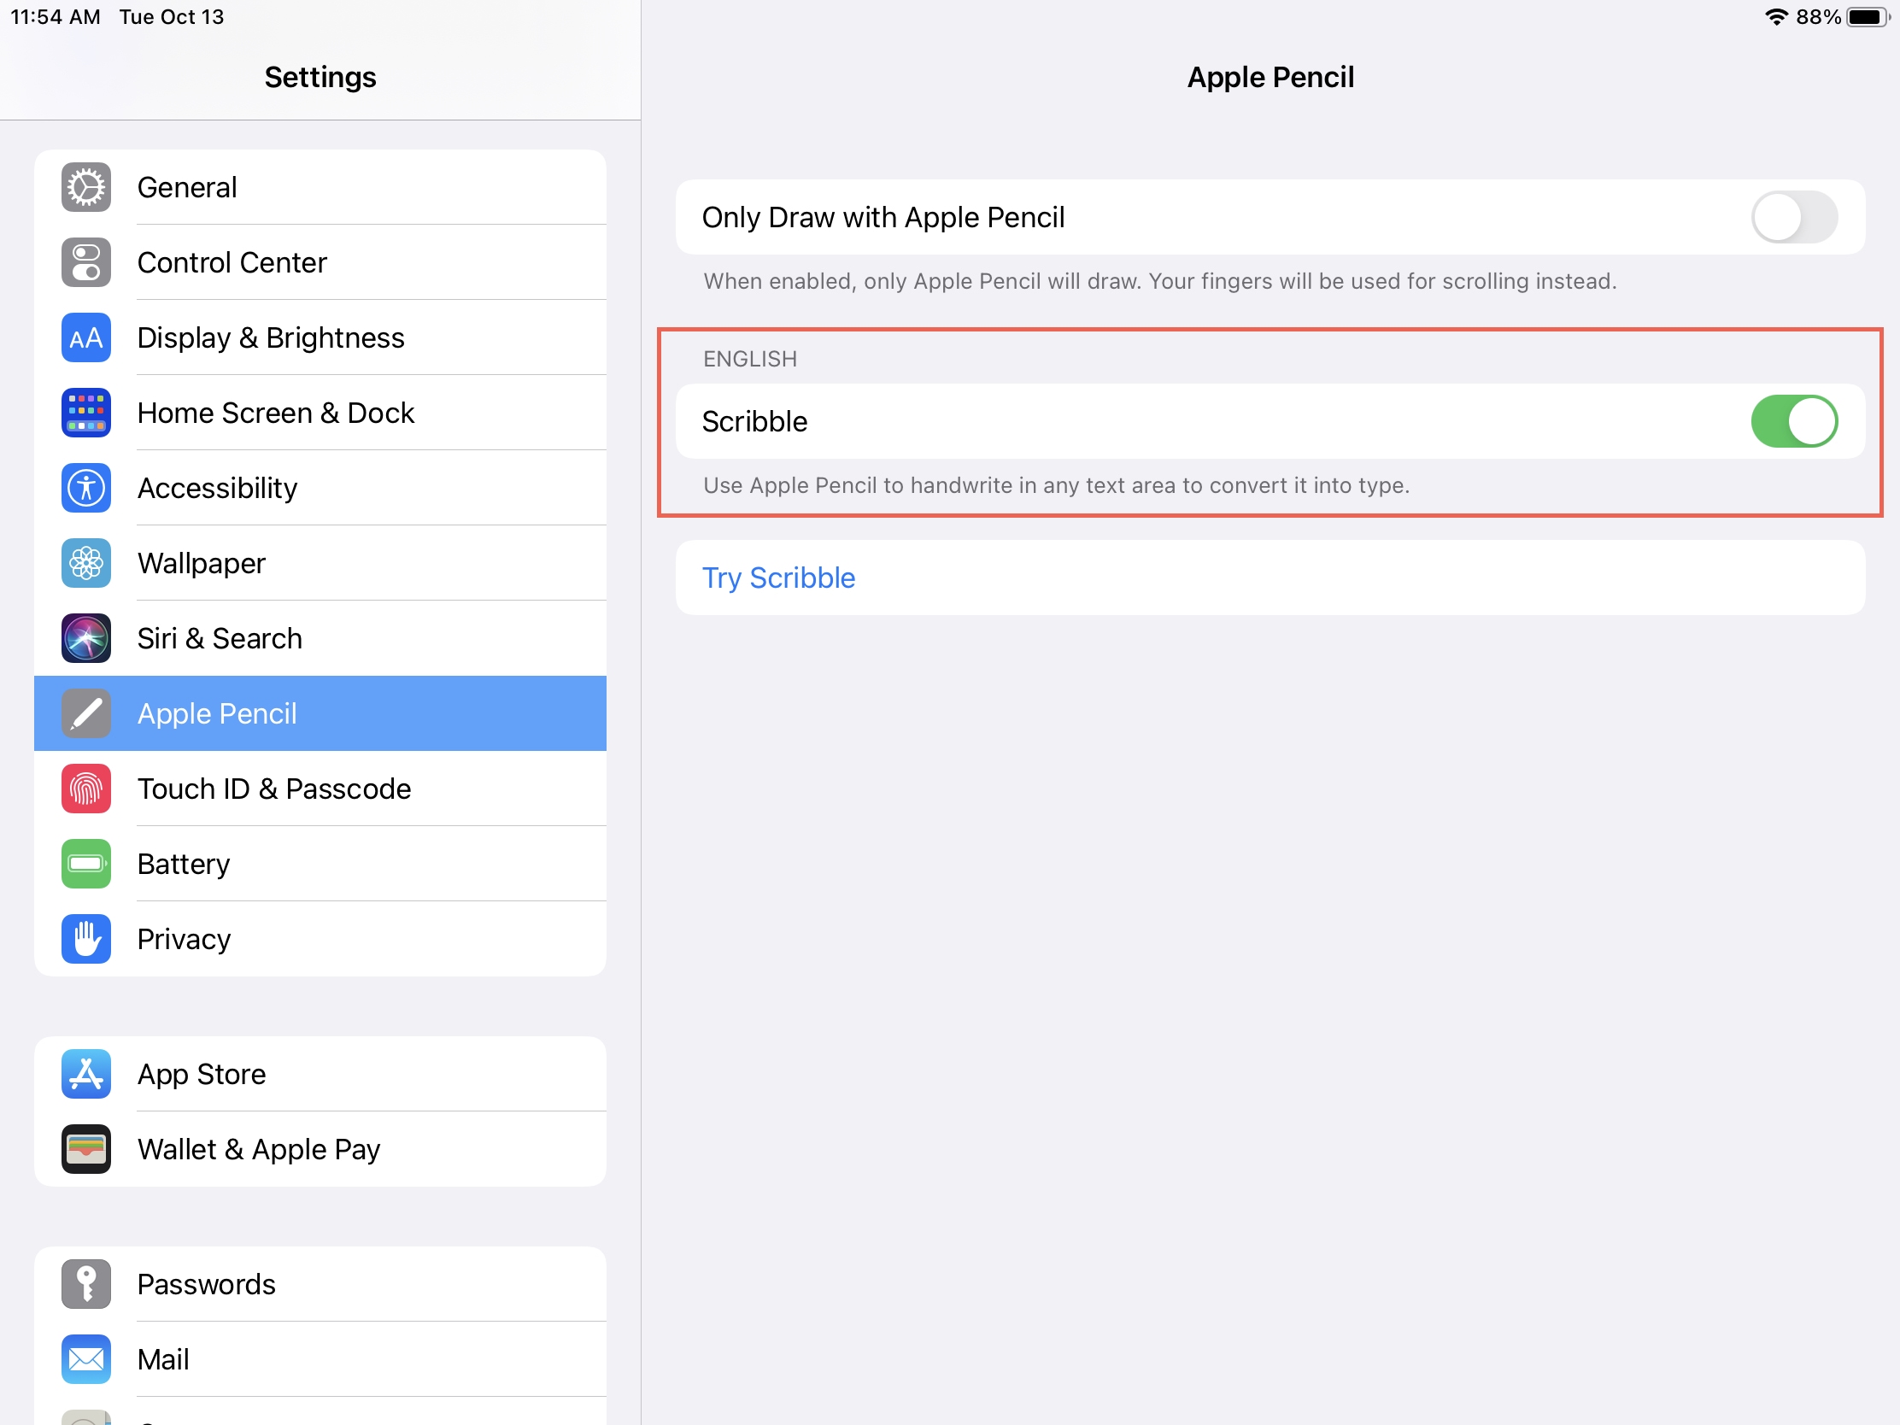This screenshot has width=1900, height=1425.
Task: Open the Battery settings row
Action: click(x=320, y=864)
